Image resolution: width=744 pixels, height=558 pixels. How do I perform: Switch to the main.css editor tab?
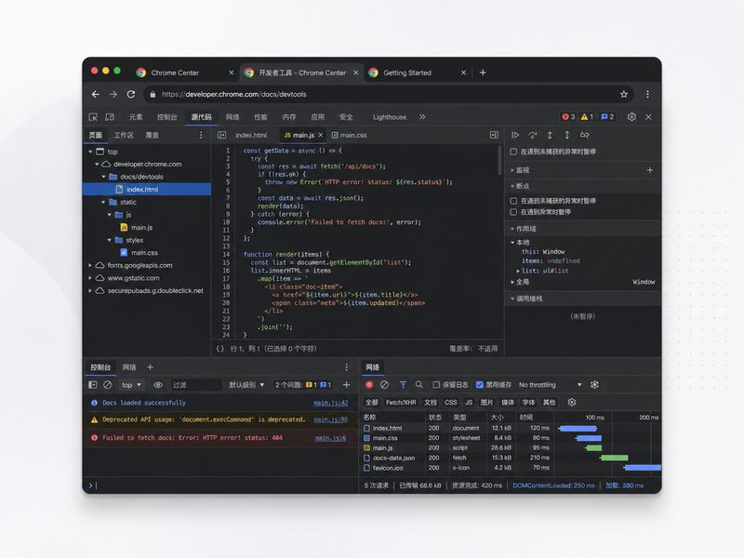tap(350, 135)
